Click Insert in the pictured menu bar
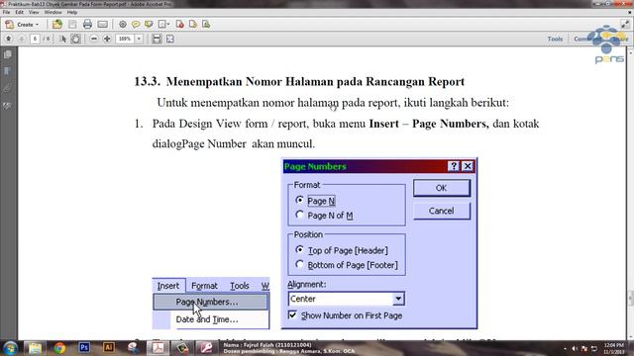 click(x=168, y=286)
